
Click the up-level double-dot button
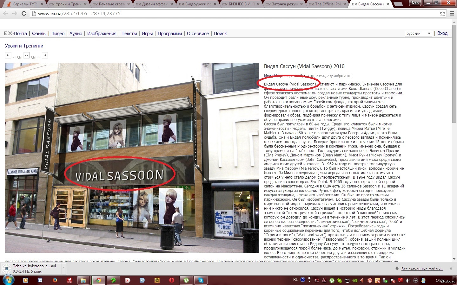pos(27,55)
